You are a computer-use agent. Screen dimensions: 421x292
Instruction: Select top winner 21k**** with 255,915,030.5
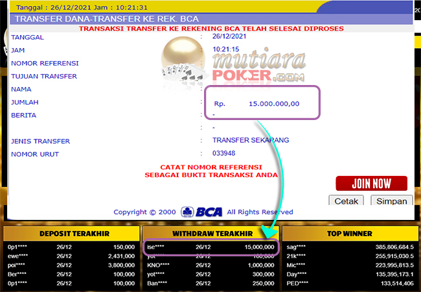(350, 256)
